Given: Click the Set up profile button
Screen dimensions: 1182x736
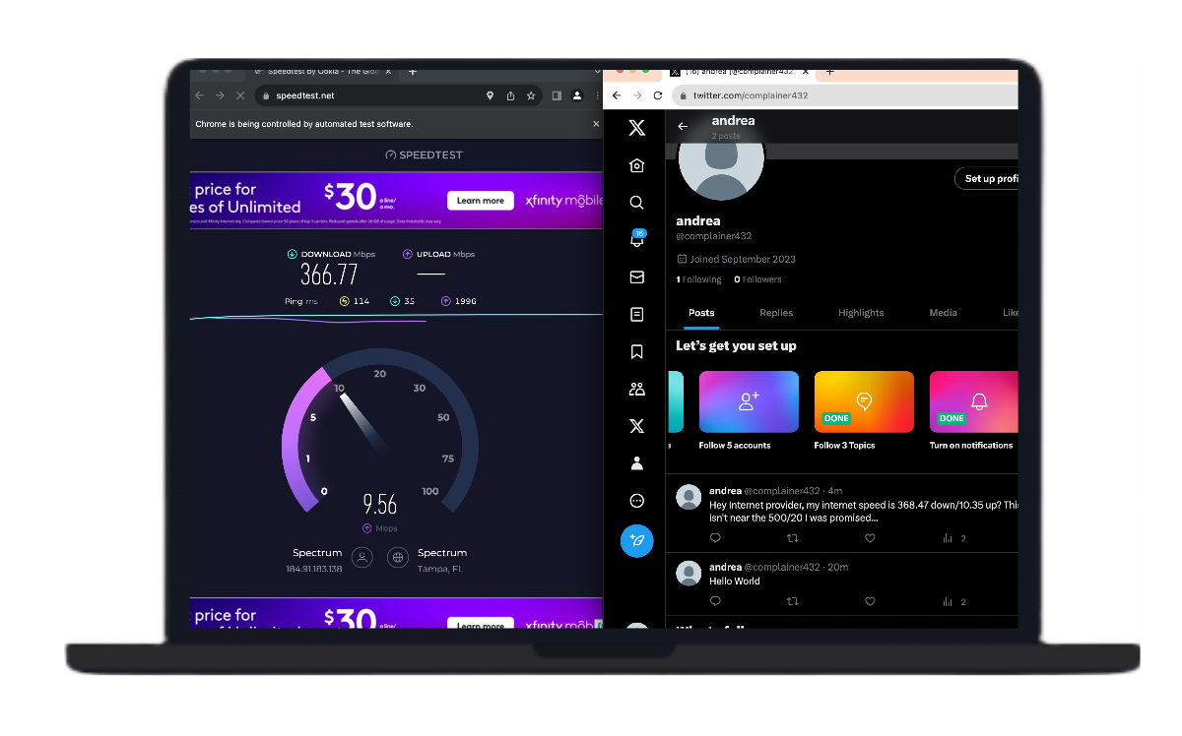Looking at the screenshot, I should point(986,179).
